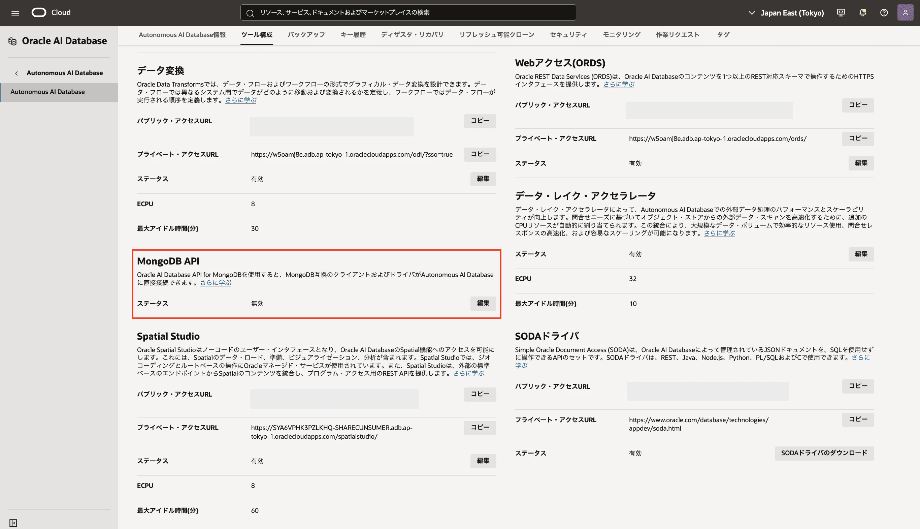This screenshot has height=529, width=920.
Task: Click the Oracle AI Database icon in sidebar
Action: [13, 41]
